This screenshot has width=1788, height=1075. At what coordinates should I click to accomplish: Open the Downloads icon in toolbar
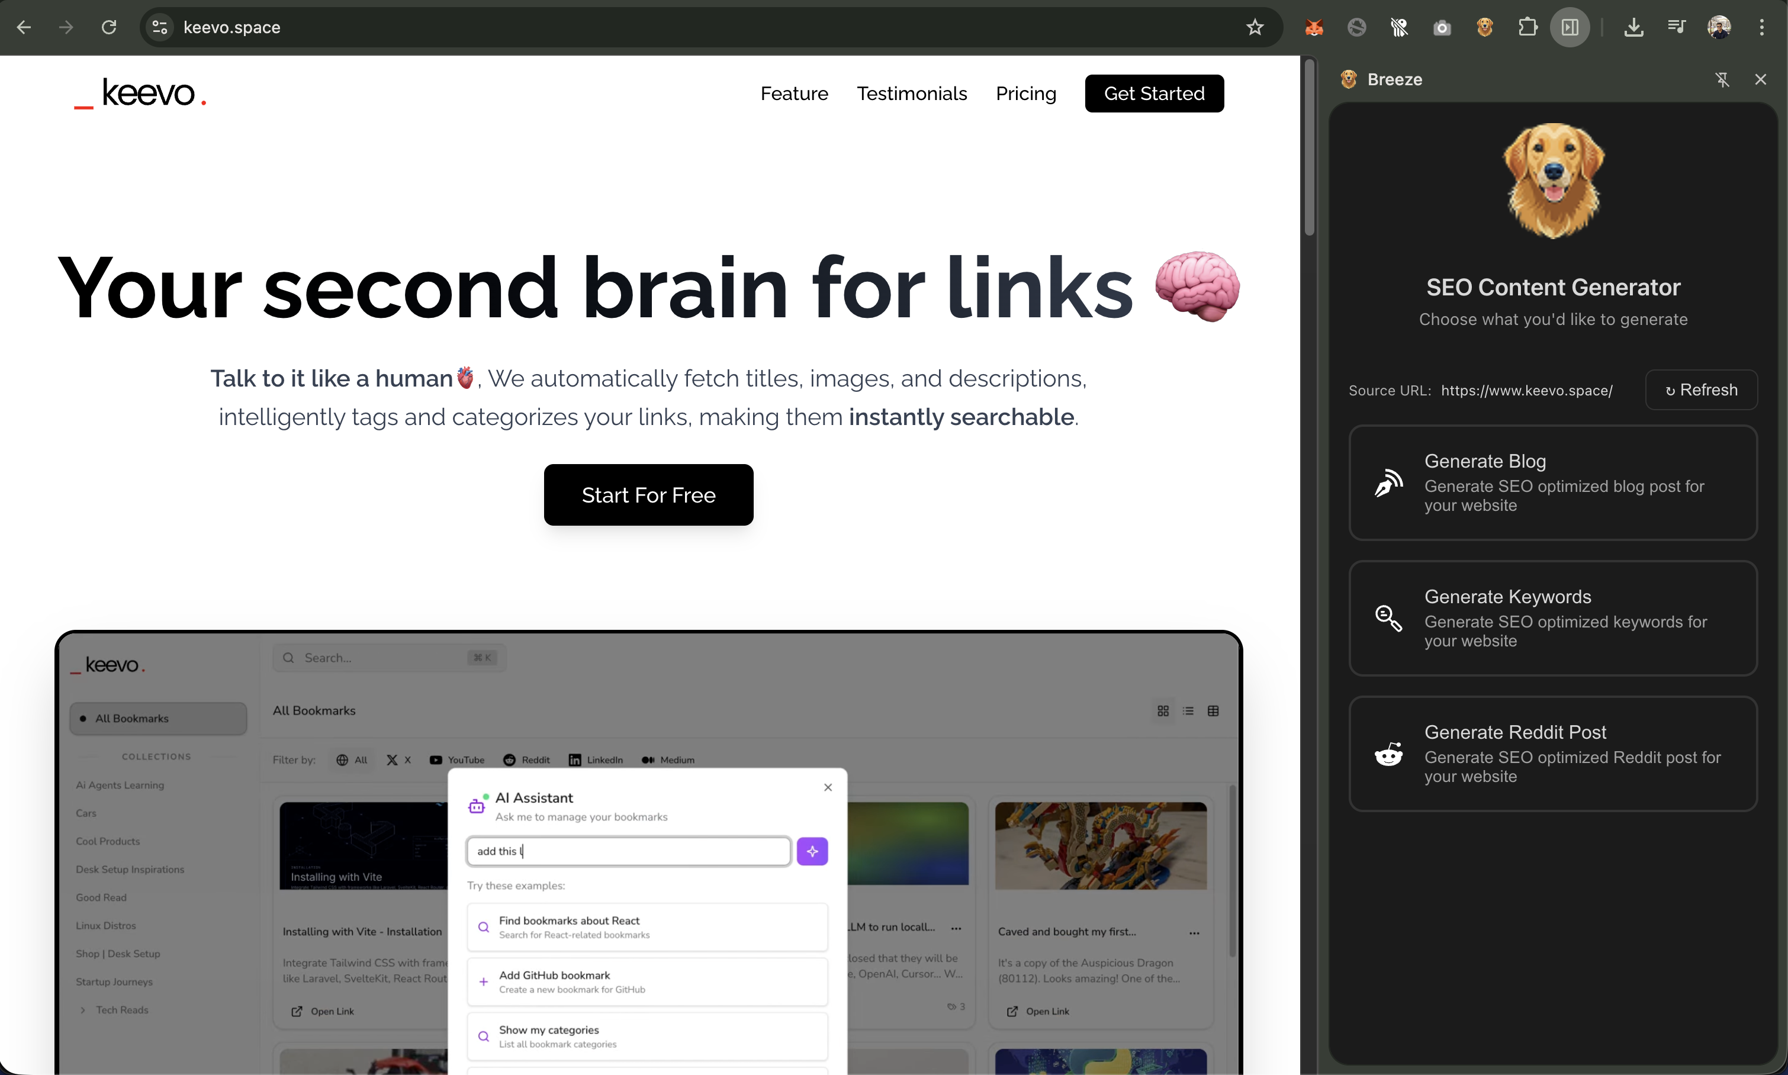pos(1633,28)
